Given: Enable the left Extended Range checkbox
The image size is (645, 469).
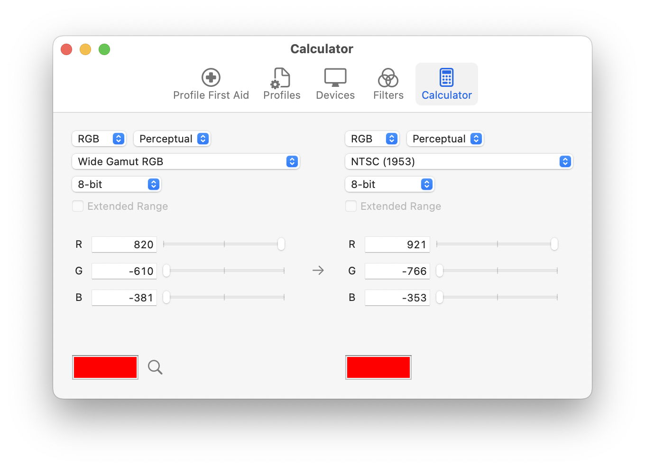Looking at the screenshot, I should click(78, 206).
